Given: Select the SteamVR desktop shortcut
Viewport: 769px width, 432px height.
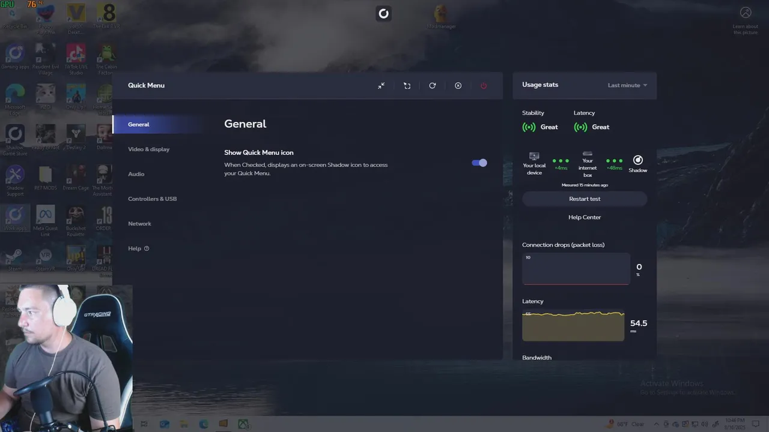Looking at the screenshot, I should click(45, 259).
